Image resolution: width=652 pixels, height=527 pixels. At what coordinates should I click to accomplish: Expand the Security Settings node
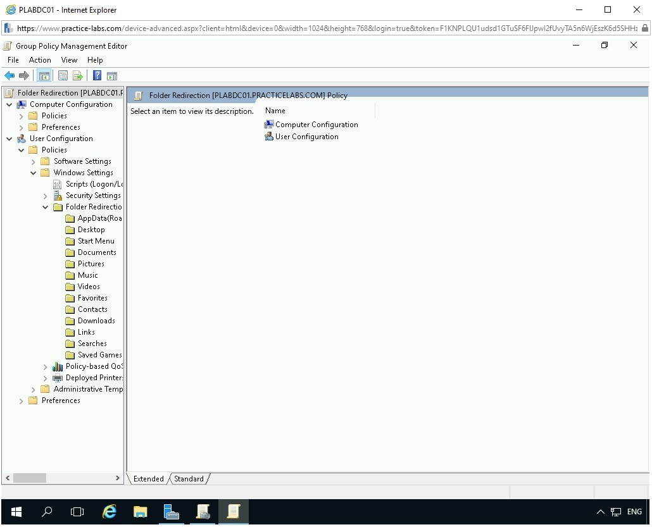[x=46, y=195]
